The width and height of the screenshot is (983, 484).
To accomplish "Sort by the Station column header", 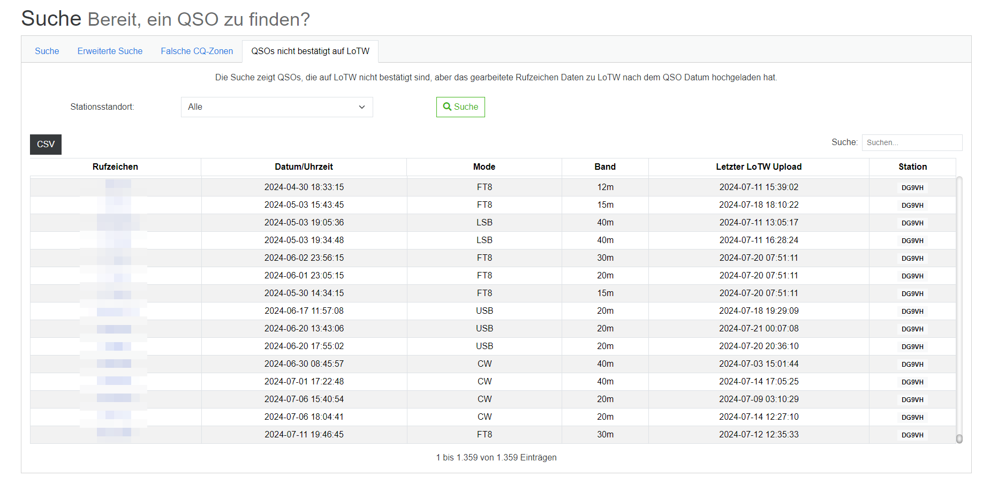I will pos(912,167).
